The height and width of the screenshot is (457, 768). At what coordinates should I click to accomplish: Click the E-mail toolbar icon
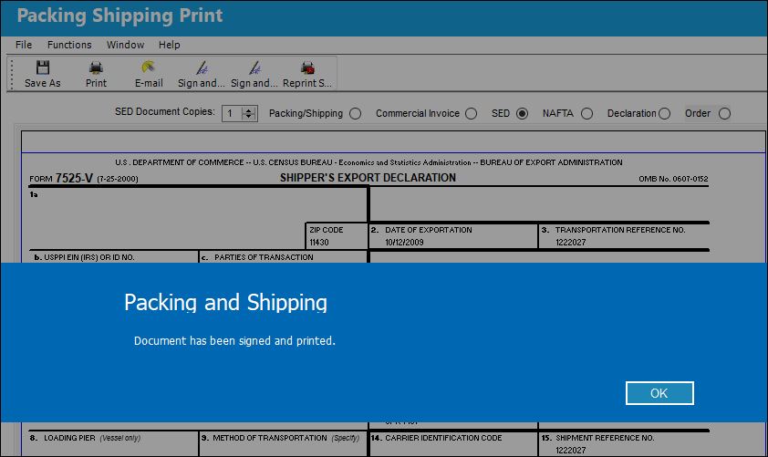pos(149,68)
